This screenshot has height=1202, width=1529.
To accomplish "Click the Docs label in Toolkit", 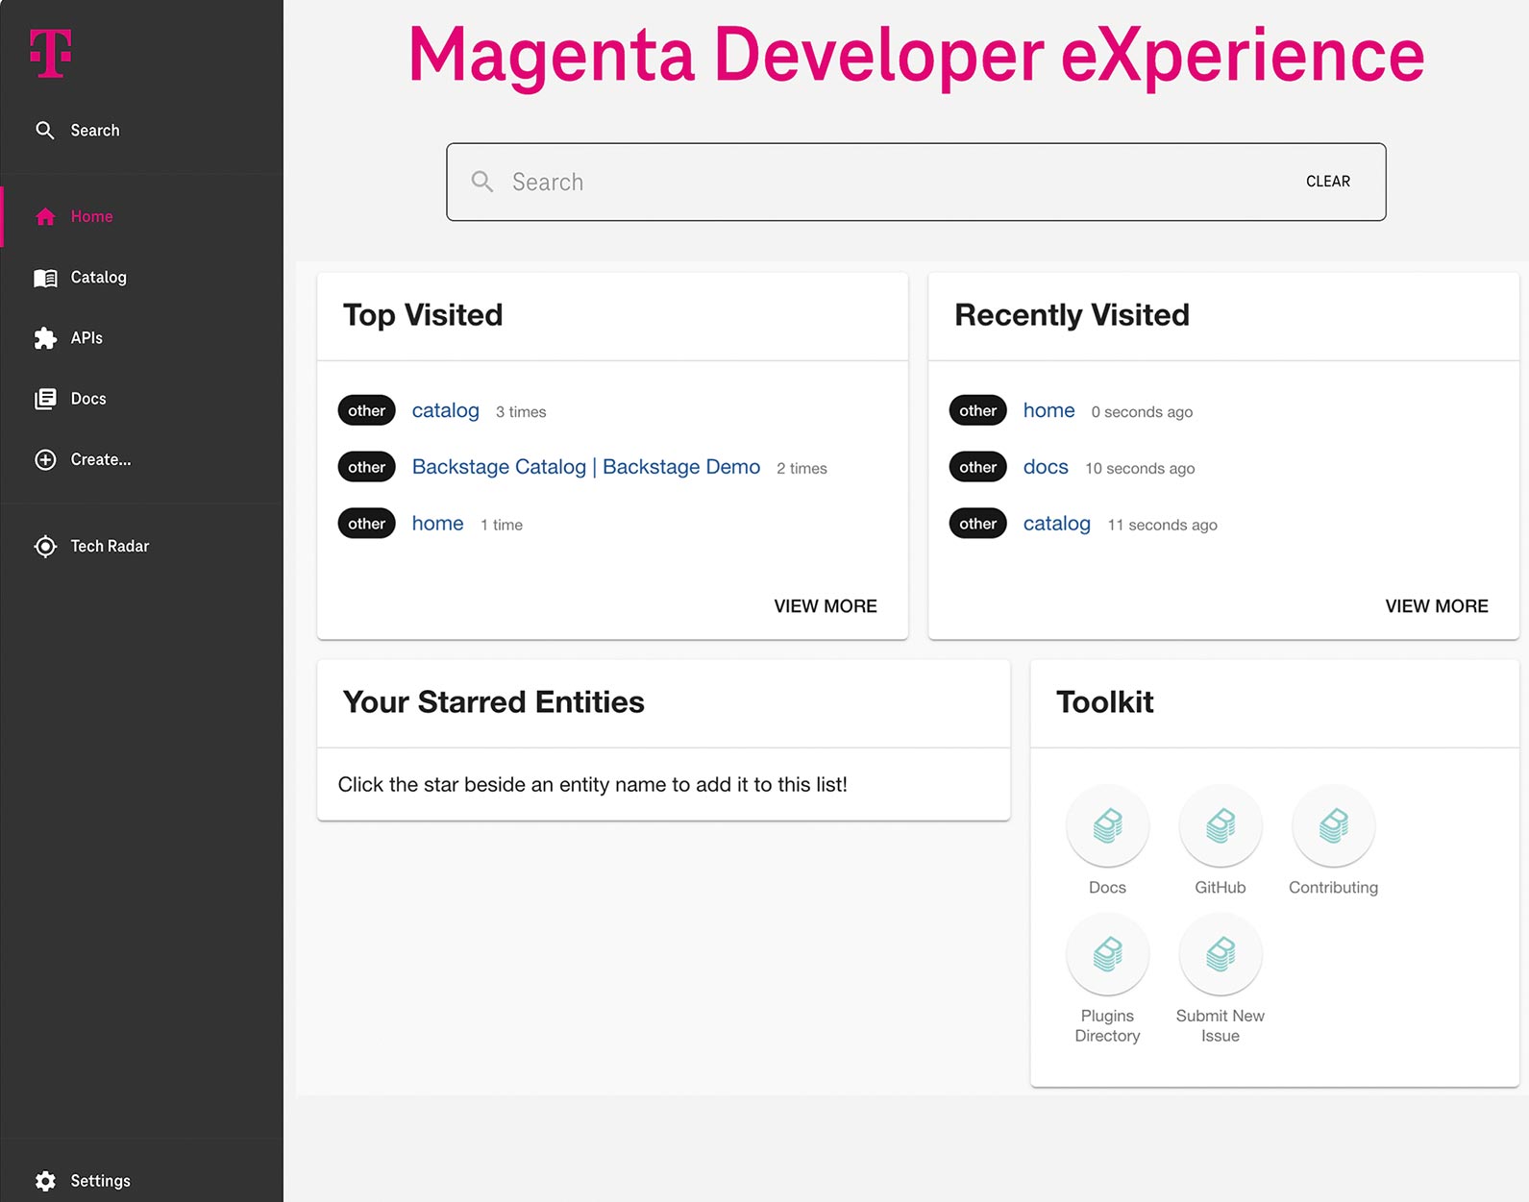I will (1107, 888).
